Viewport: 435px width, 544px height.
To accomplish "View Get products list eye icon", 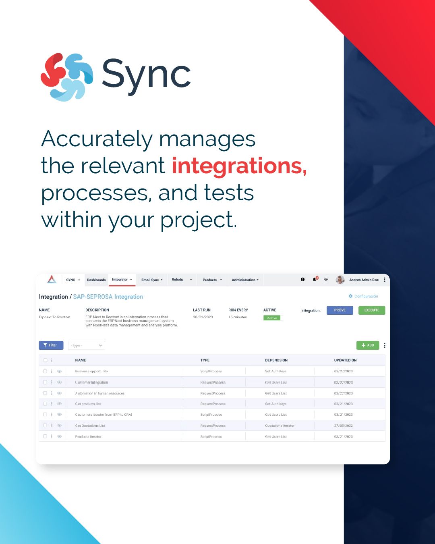I will point(59,403).
